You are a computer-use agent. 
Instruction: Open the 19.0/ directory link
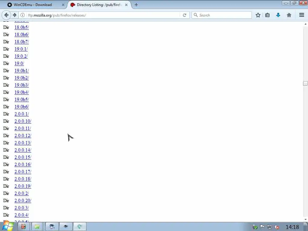(19, 63)
